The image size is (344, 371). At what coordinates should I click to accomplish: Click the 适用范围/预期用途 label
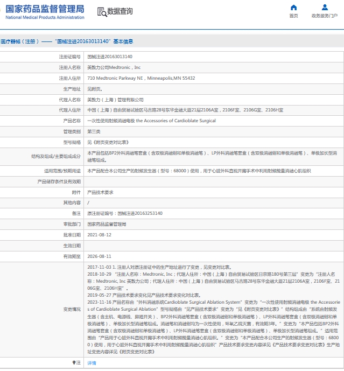pyautogui.click(x=62, y=171)
